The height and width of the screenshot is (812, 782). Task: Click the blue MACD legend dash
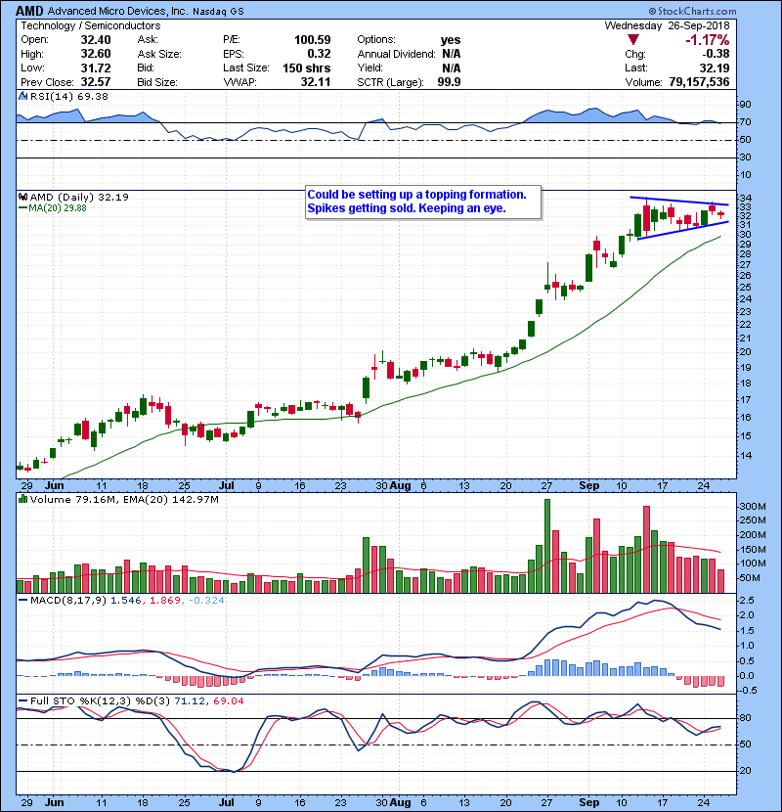pyautogui.click(x=22, y=601)
